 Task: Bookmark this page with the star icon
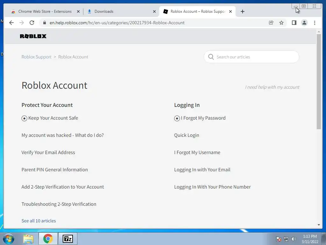pyautogui.click(x=281, y=23)
